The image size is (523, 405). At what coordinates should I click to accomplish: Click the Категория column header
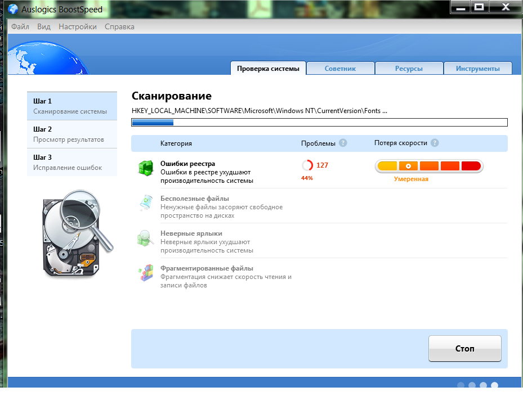pos(176,143)
